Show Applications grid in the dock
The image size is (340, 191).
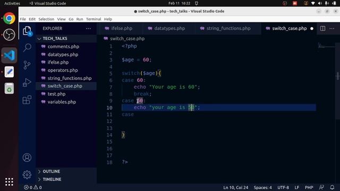9,182
